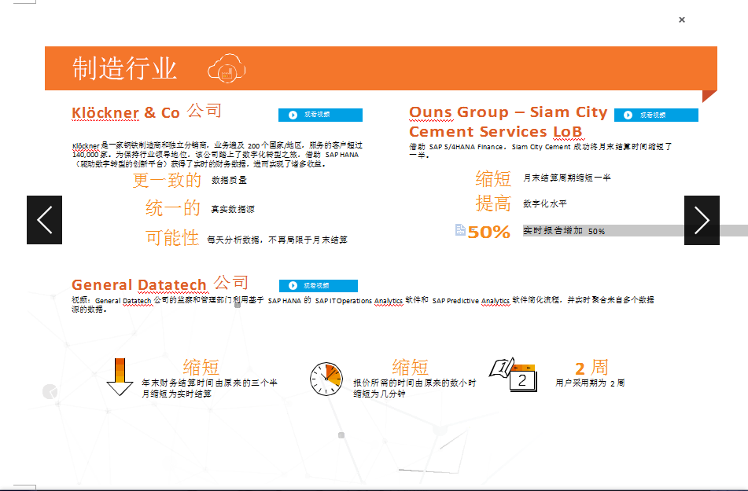Click the calendar icon showing 2
Viewport: 748px width, 491px height.
click(x=514, y=376)
